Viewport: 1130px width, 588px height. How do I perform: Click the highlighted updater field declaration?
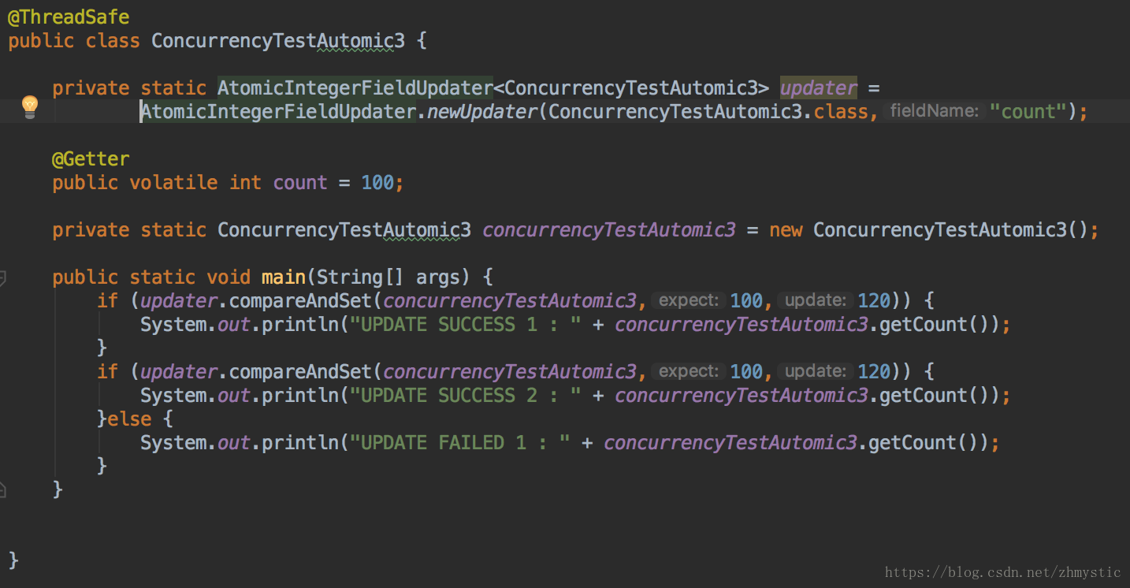819,87
